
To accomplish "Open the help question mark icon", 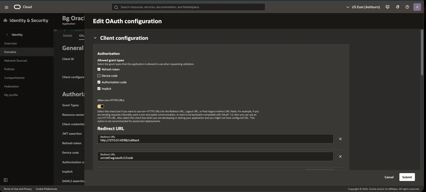I will coord(407,7).
